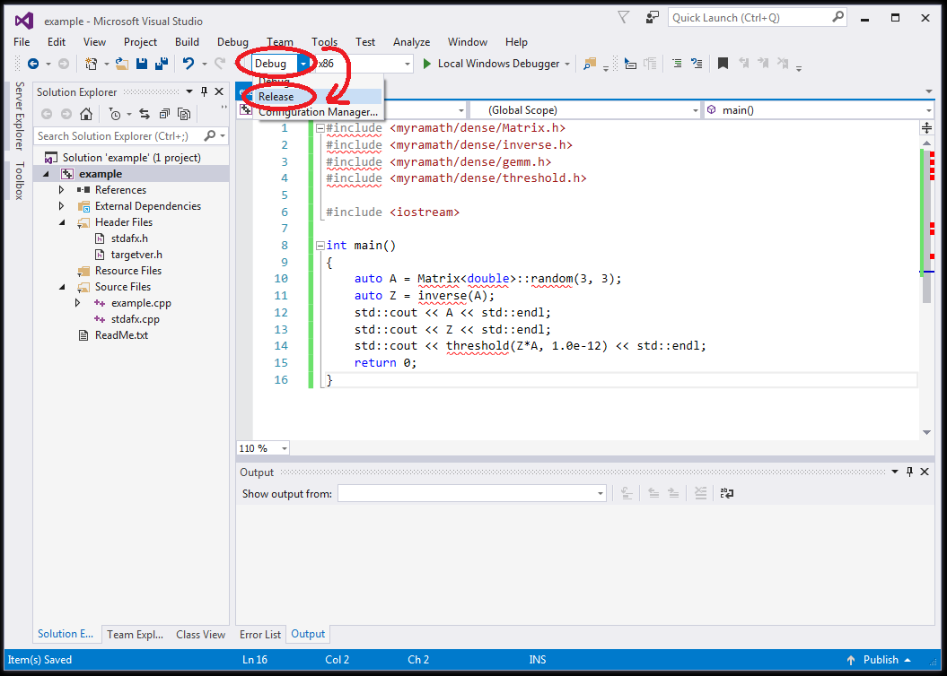Open the Toolbox side tab
Screen dimensions: 947x676
20,180
